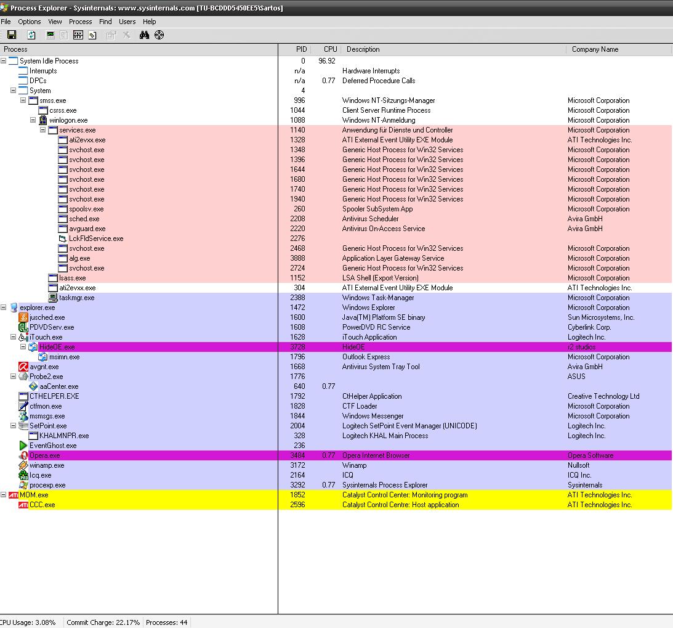Sort by the Description column header

click(x=454, y=49)
